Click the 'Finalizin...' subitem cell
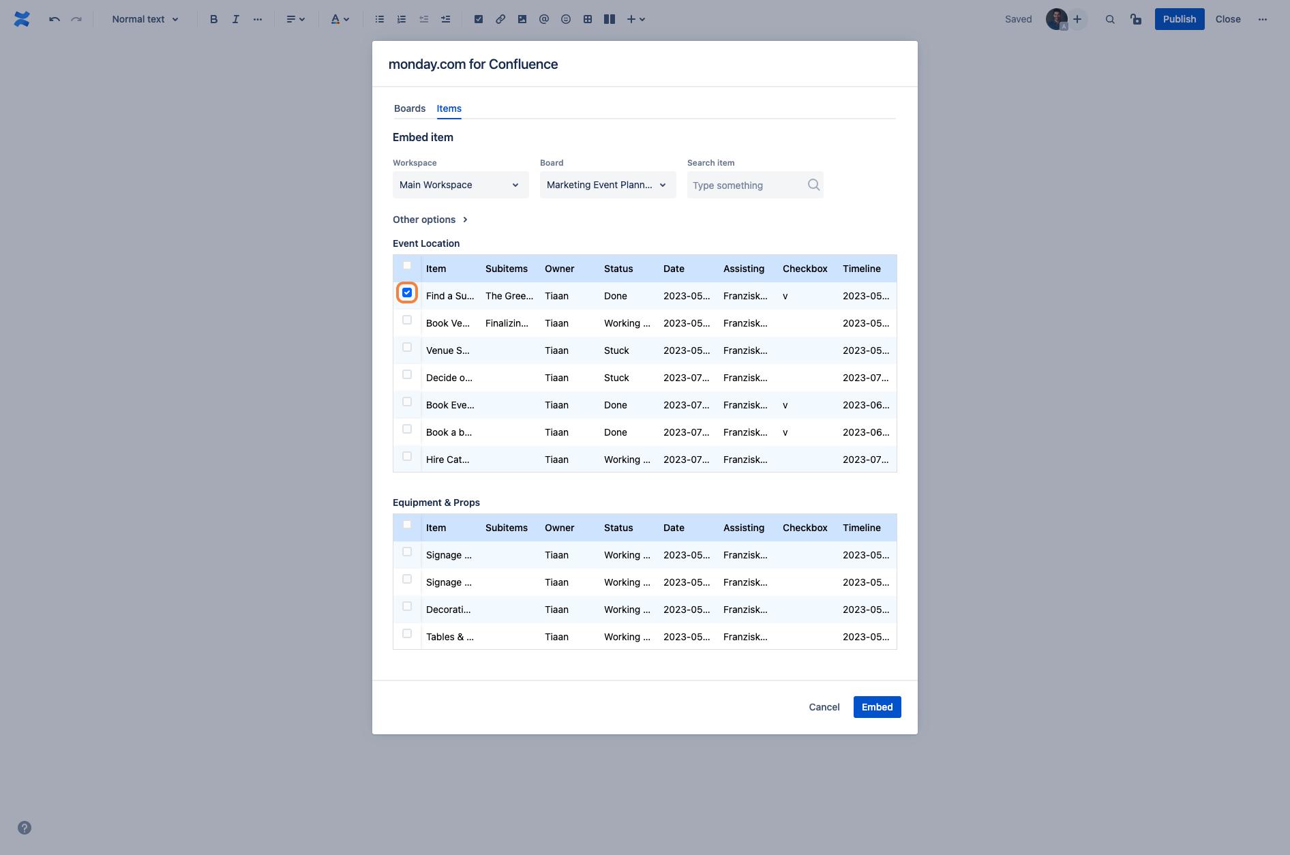 click(507, 323)
